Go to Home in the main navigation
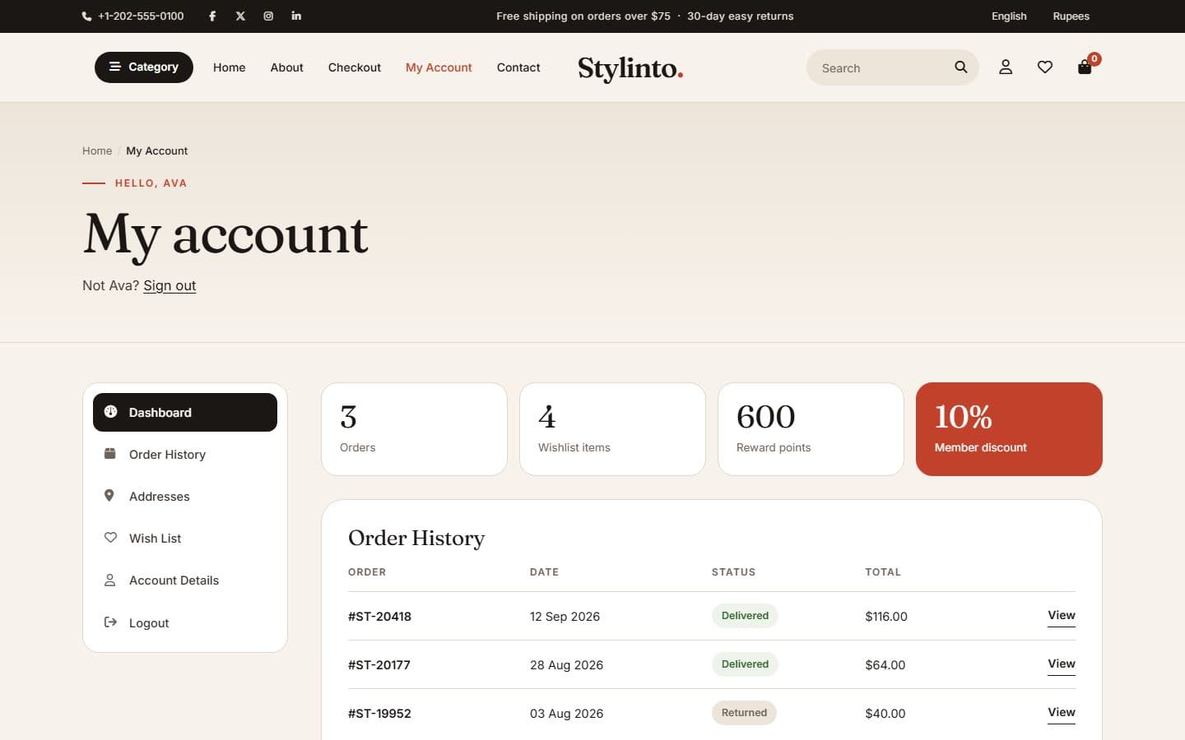 point(230,67)
